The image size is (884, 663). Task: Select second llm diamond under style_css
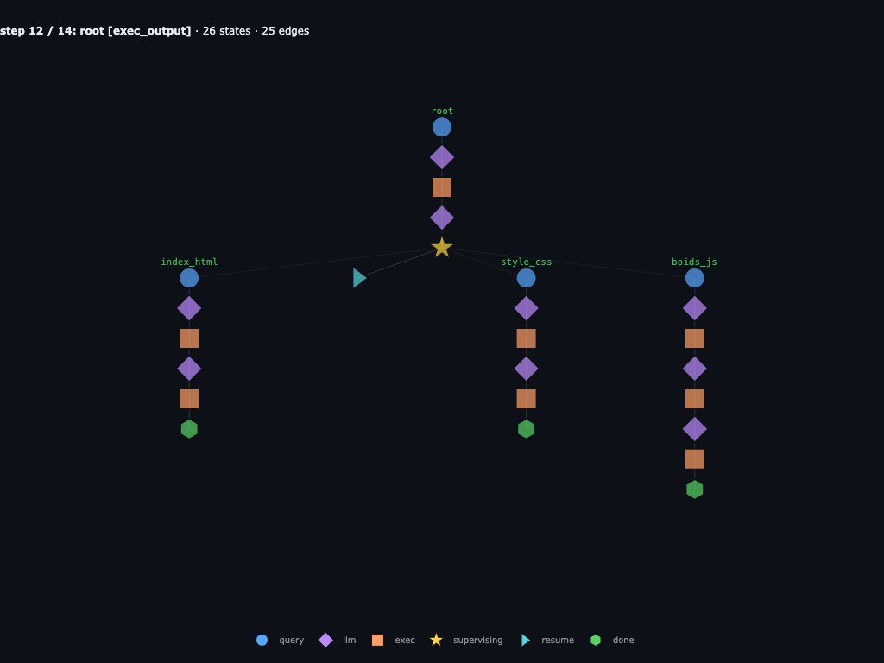526,369
